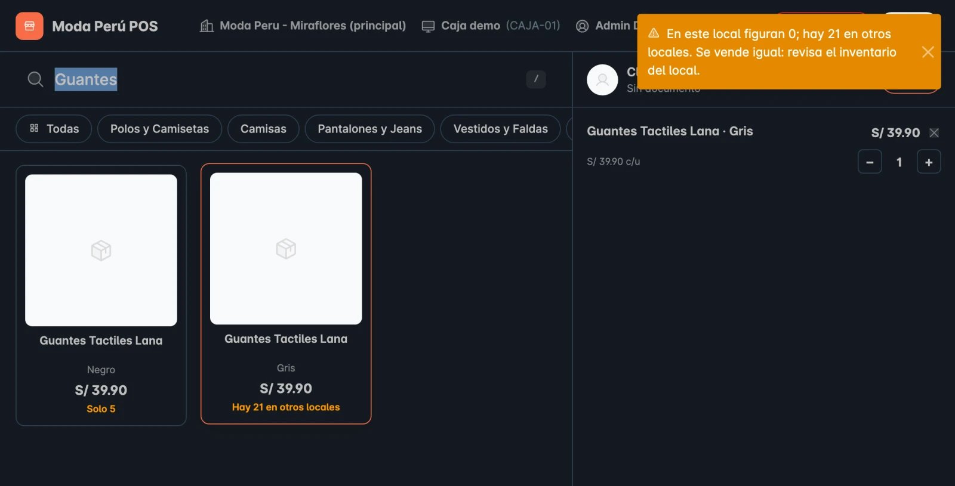This screenshot has width=955, height=486.
Task: Open the Caja demo register selector
Action: (x=491, y=26)
